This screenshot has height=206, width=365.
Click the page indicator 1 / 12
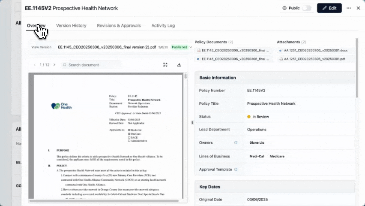click(x=45, y=65)
